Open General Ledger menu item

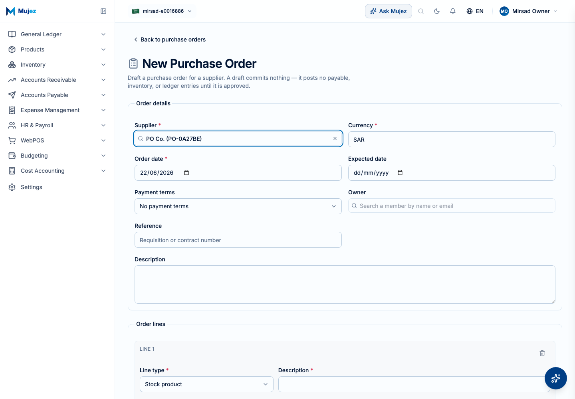point(57,34)
